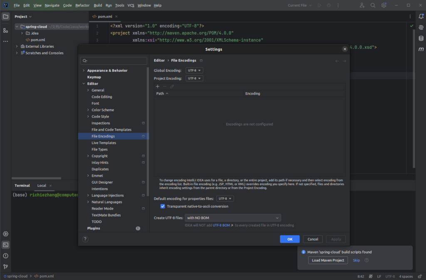Click the add encoding plus icon
426x280 pixels.
(158, 86)
